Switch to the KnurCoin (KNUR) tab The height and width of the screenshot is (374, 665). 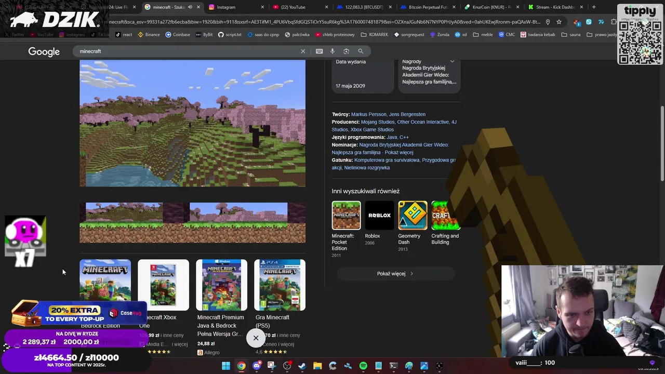491,7
